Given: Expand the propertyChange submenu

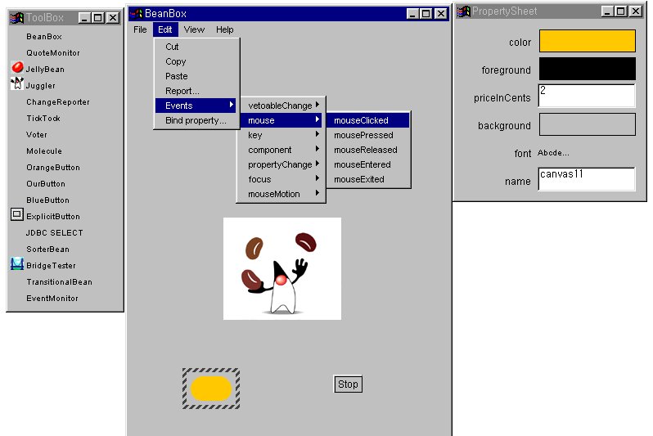Looking at the screenshot, I should [x=281, y=164].
